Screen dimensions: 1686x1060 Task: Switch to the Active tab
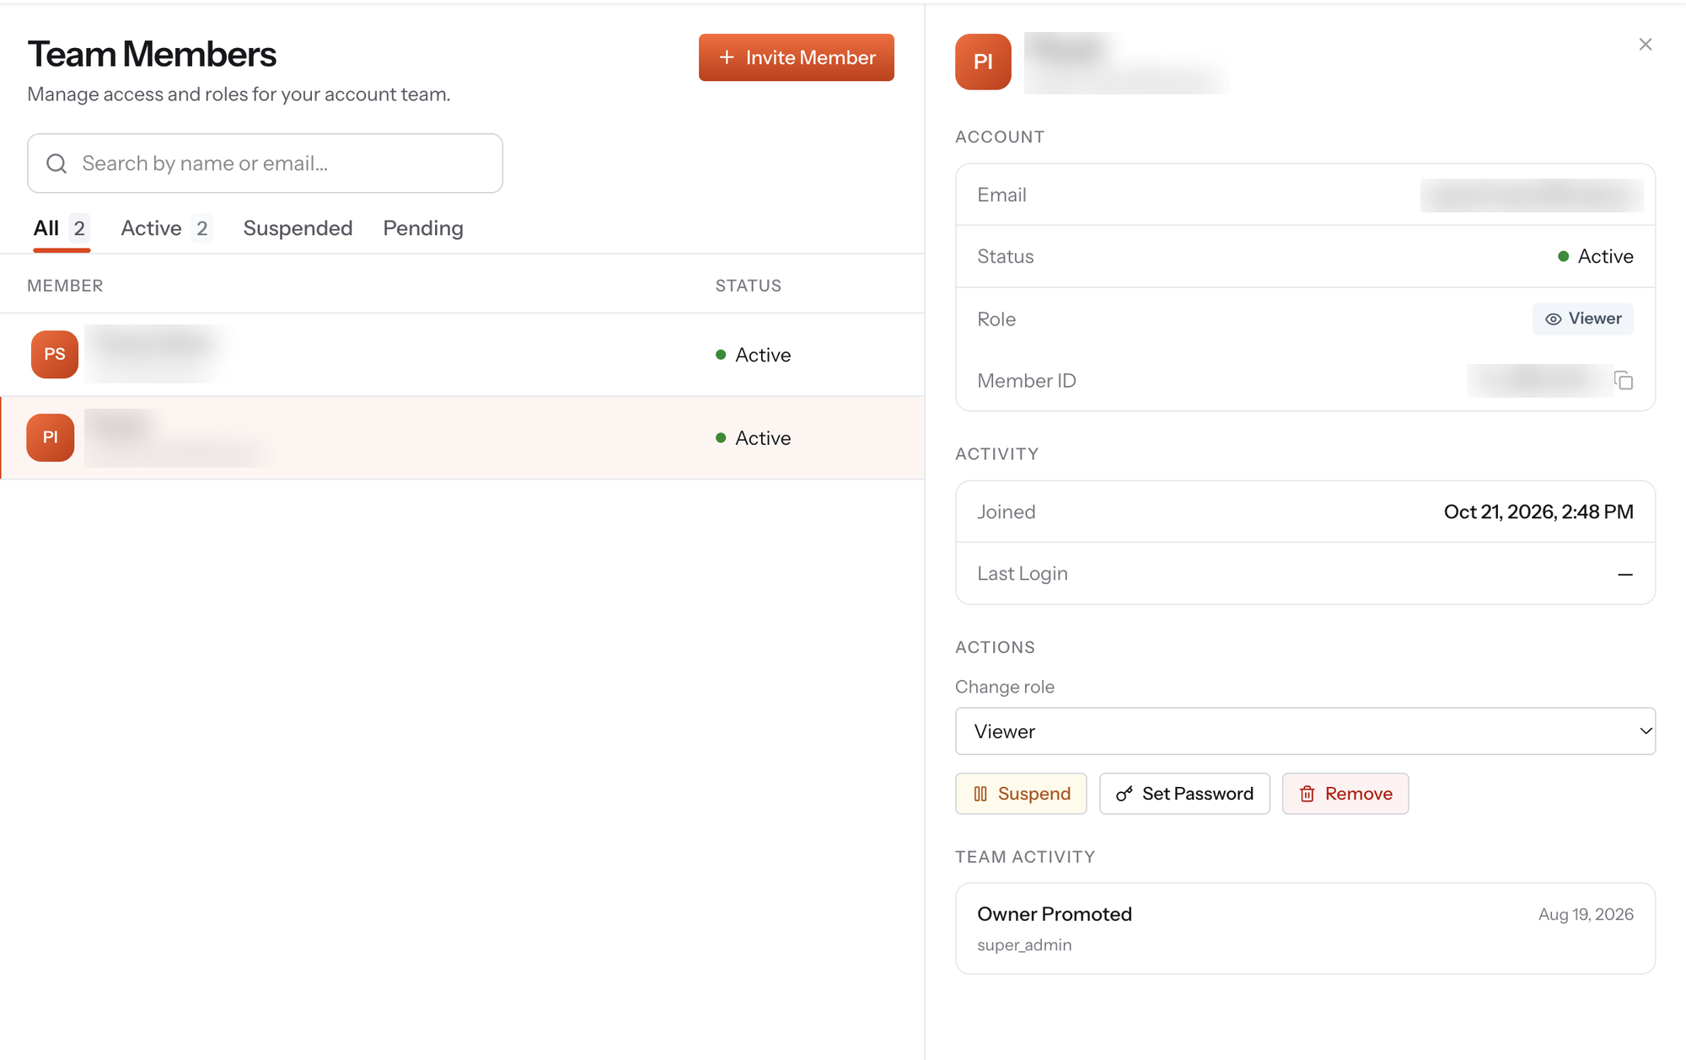(166, 228)
